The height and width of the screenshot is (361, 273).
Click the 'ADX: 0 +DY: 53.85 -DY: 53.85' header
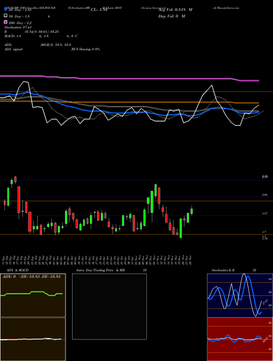point(32,277)
